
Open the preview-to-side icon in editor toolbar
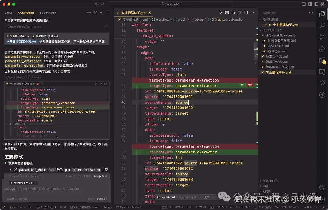point(227,13)
